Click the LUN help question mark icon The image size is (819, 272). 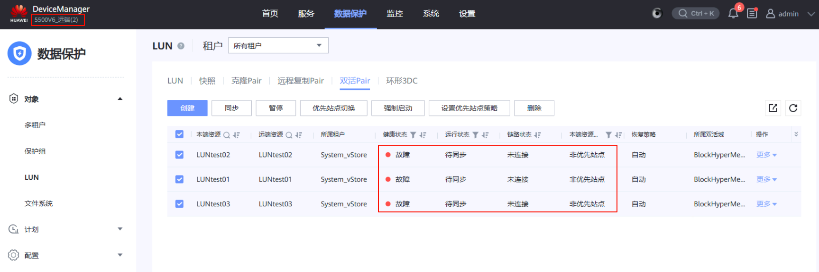(181, 46)
